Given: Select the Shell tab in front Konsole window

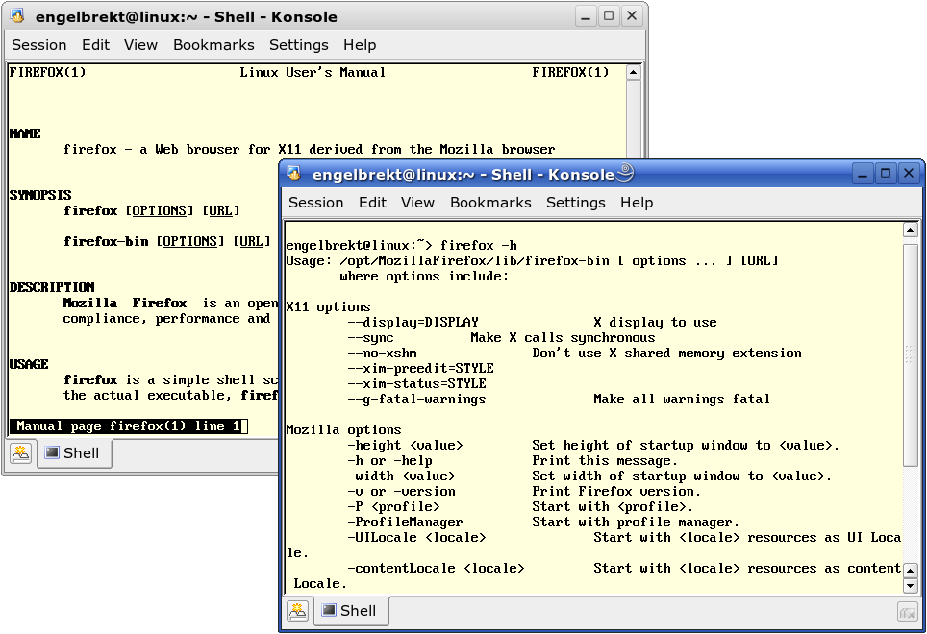Looking at the screenshot, I should coord(351,610).
